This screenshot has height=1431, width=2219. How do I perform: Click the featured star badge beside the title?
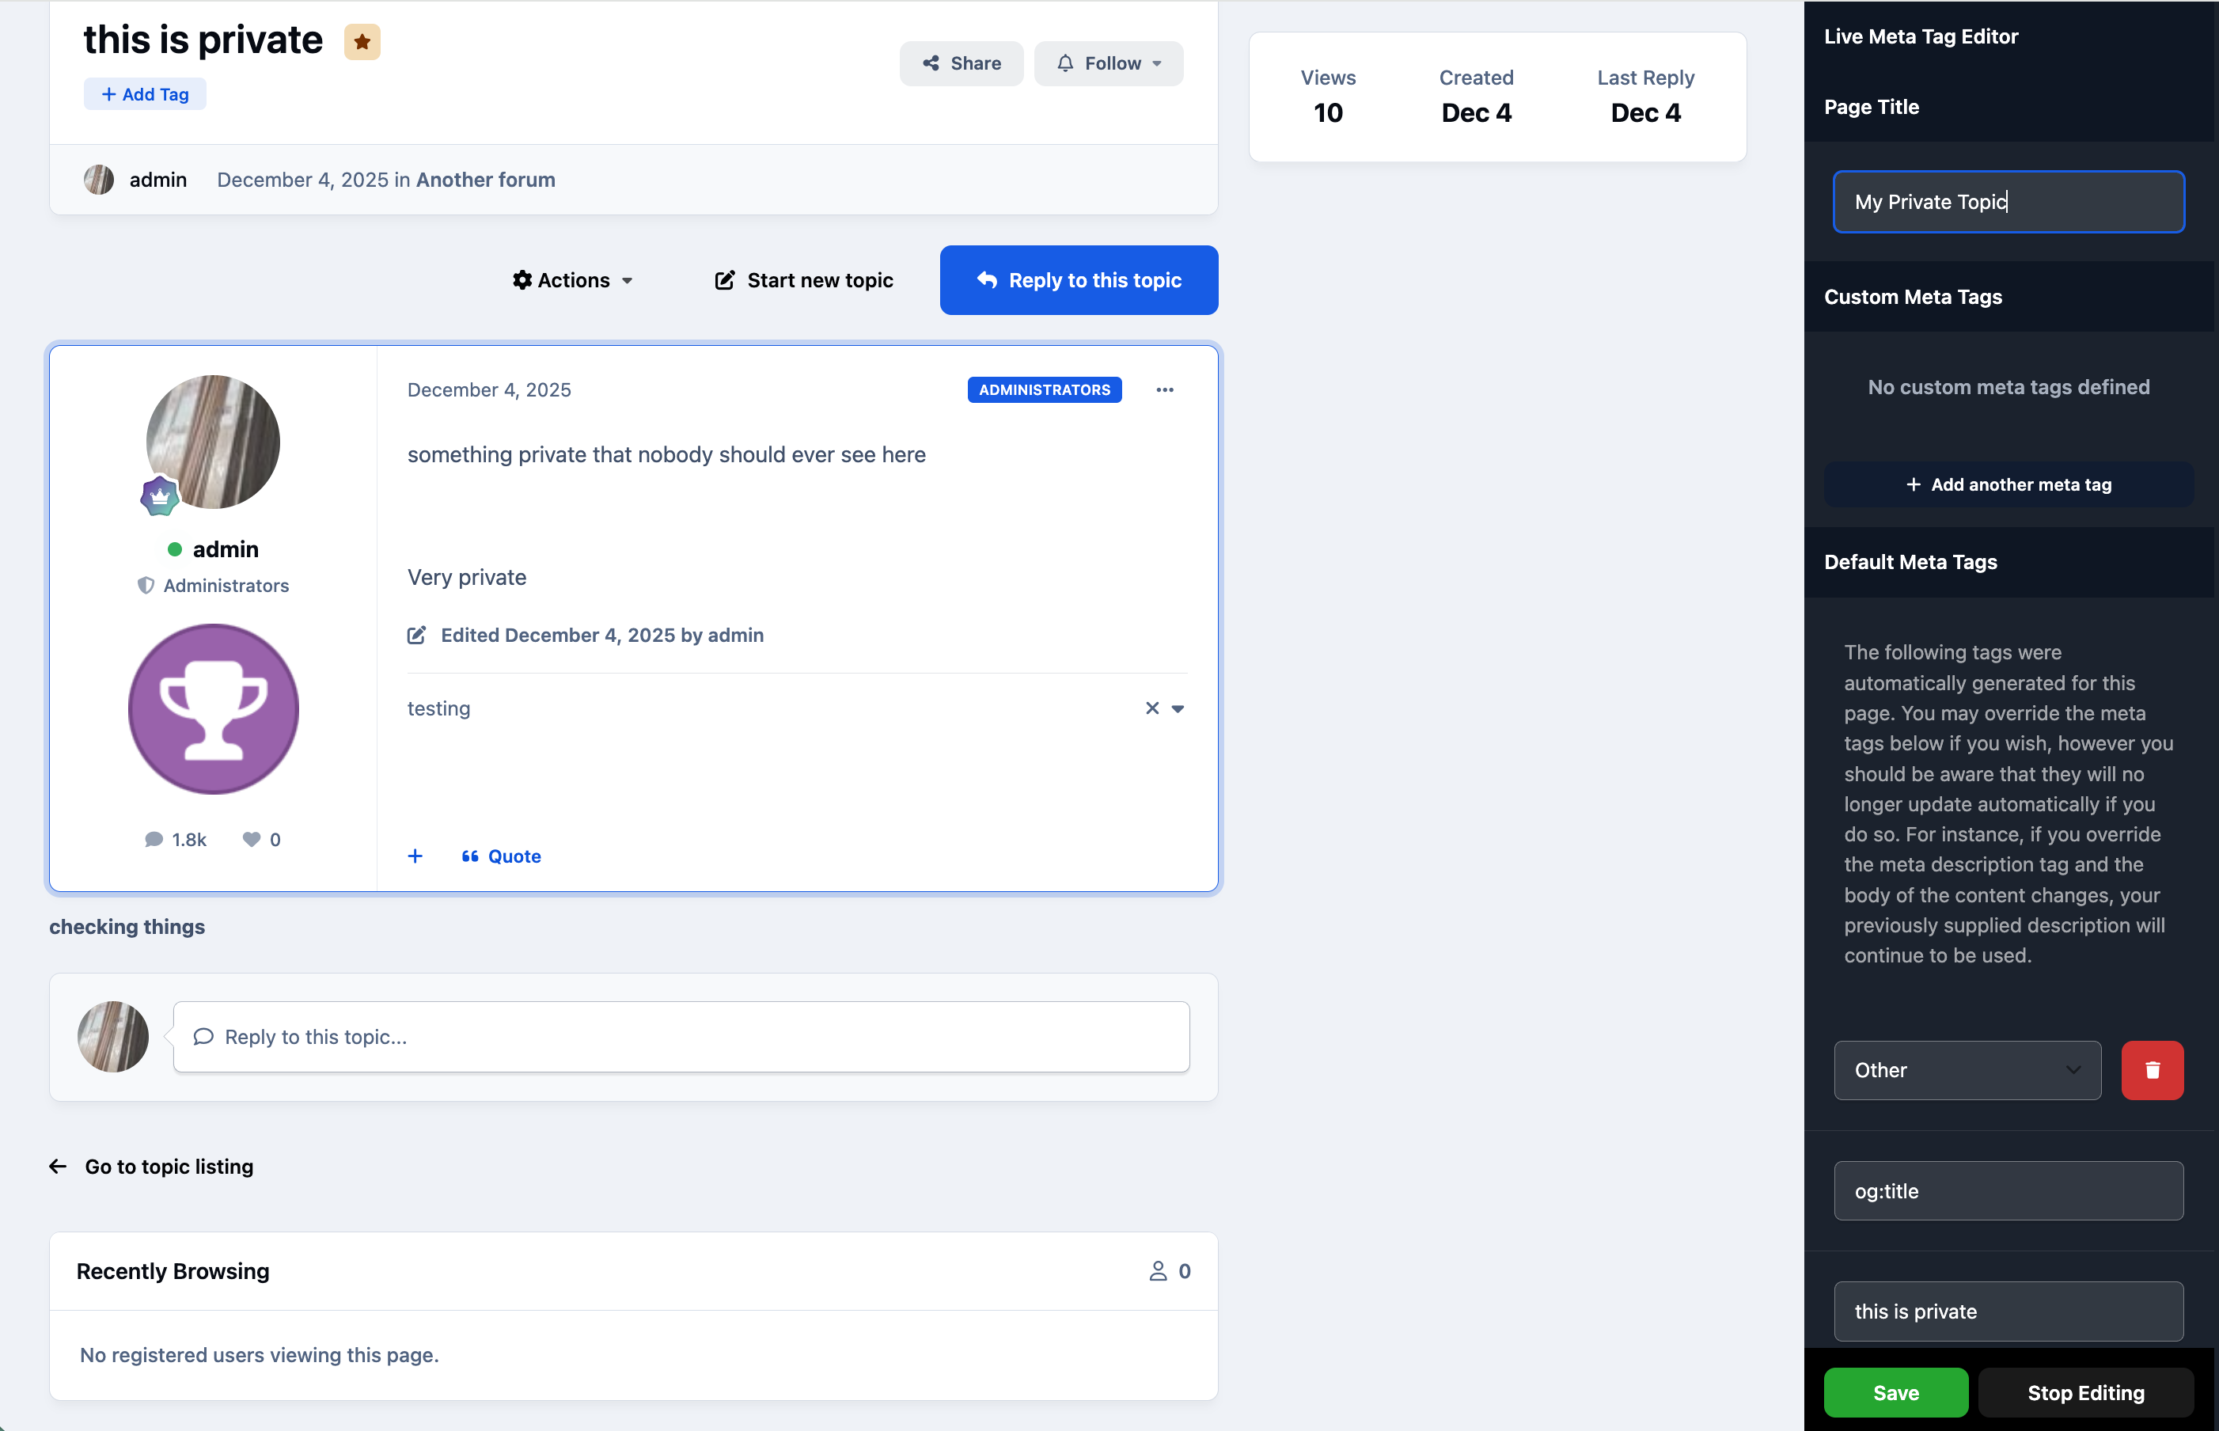coord(362,42)
